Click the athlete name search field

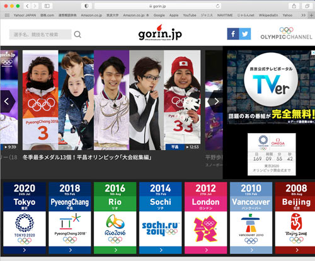(x=40, y=35)
